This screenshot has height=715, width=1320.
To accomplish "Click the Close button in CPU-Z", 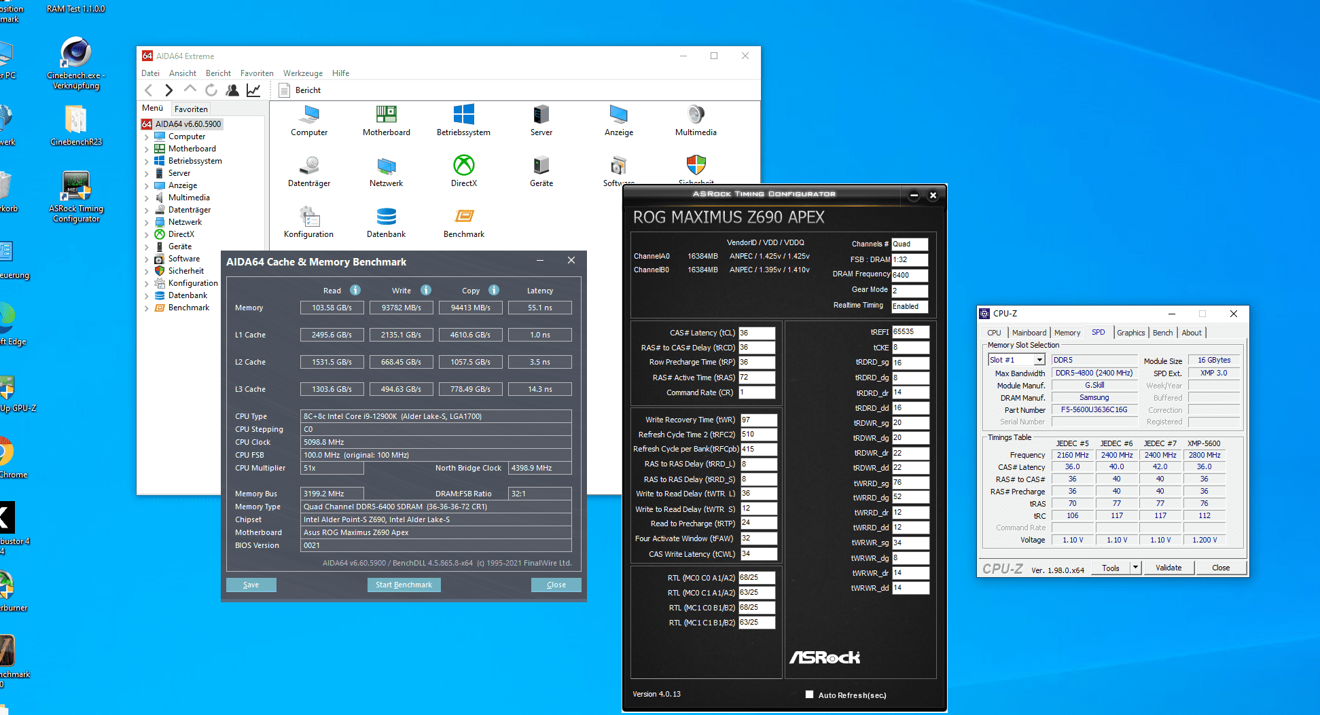I will (x=1221, y=568).
